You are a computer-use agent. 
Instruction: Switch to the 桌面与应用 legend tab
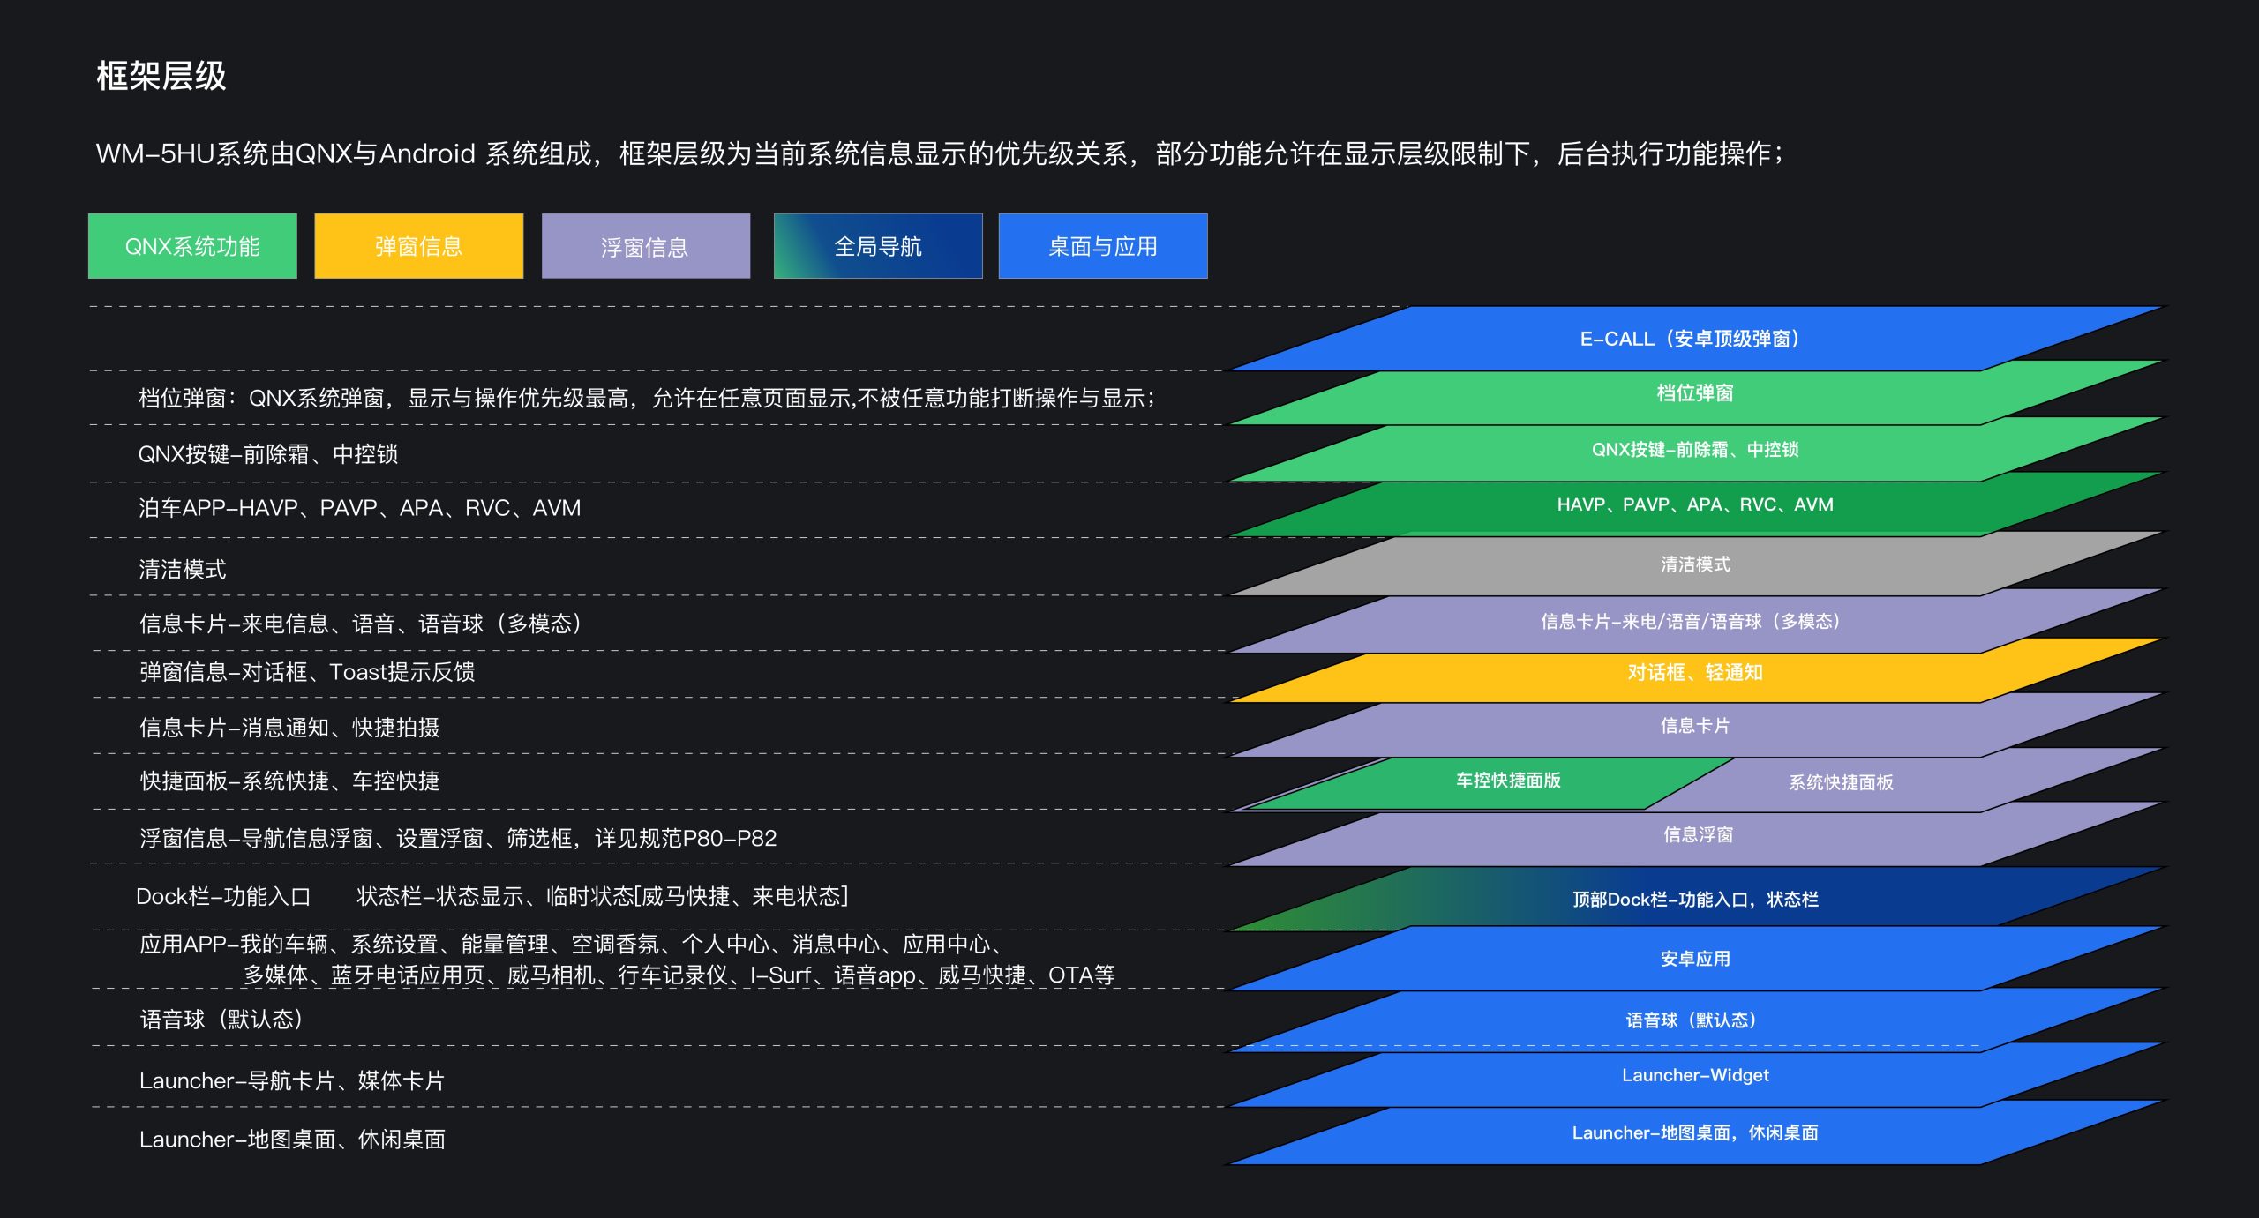[x=1103, y=246]
